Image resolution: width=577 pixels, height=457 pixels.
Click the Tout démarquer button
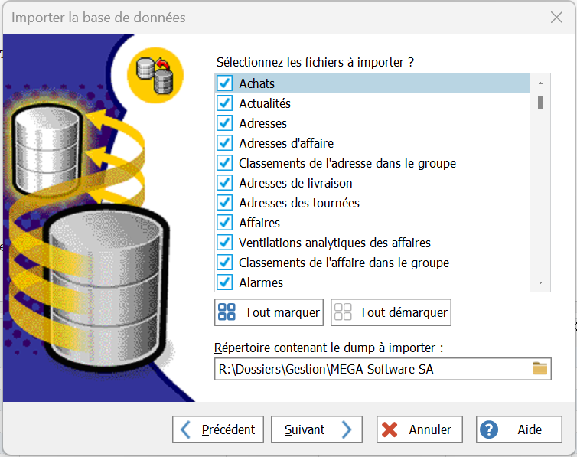point(391,312)
